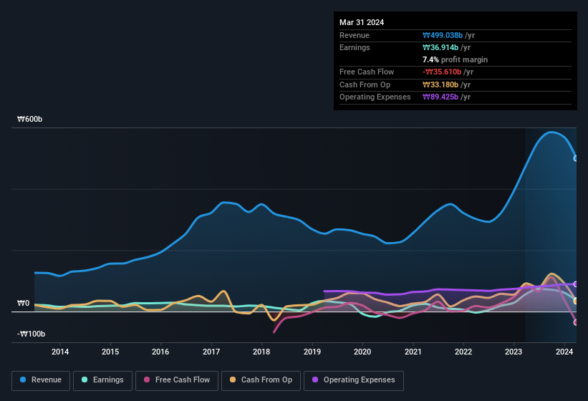Image resolution: width=588 pixels, height=401 pixels.
Task: Select the 2015 x-axis label
Action: 110,352
